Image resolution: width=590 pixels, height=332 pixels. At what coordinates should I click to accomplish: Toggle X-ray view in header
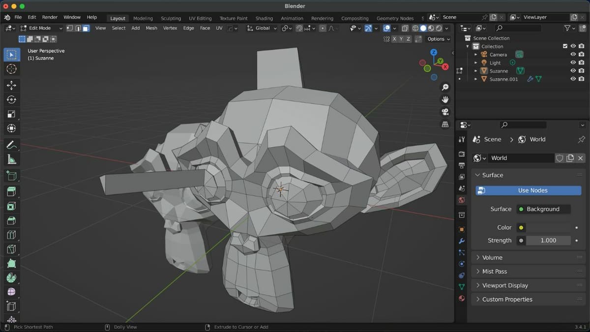click(405, 28)
